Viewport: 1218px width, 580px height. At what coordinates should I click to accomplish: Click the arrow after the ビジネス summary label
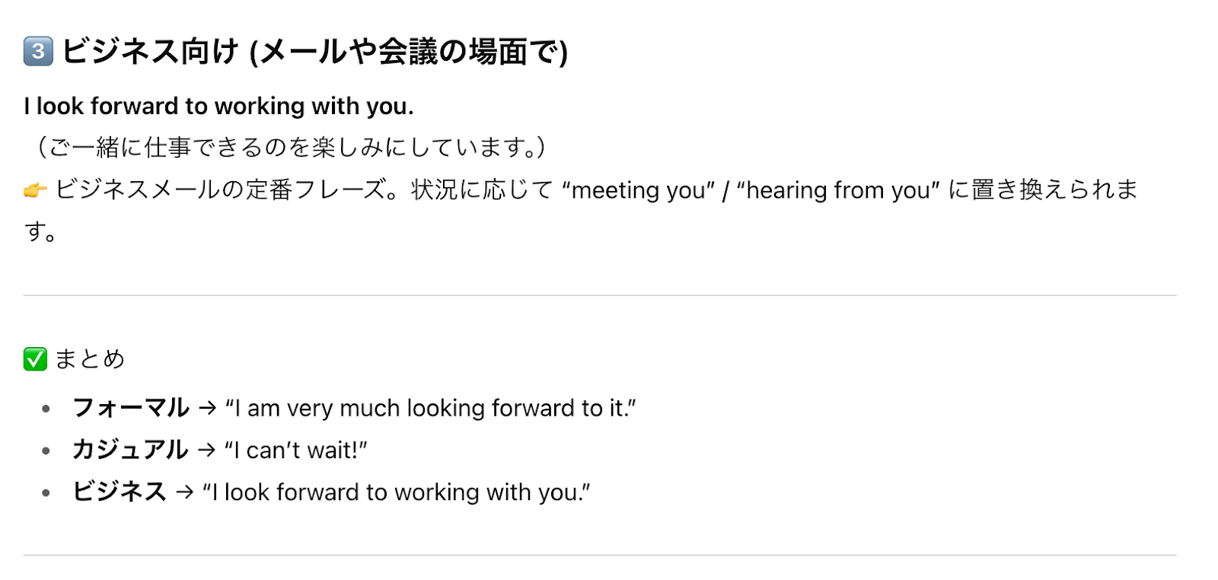(184, 492)
